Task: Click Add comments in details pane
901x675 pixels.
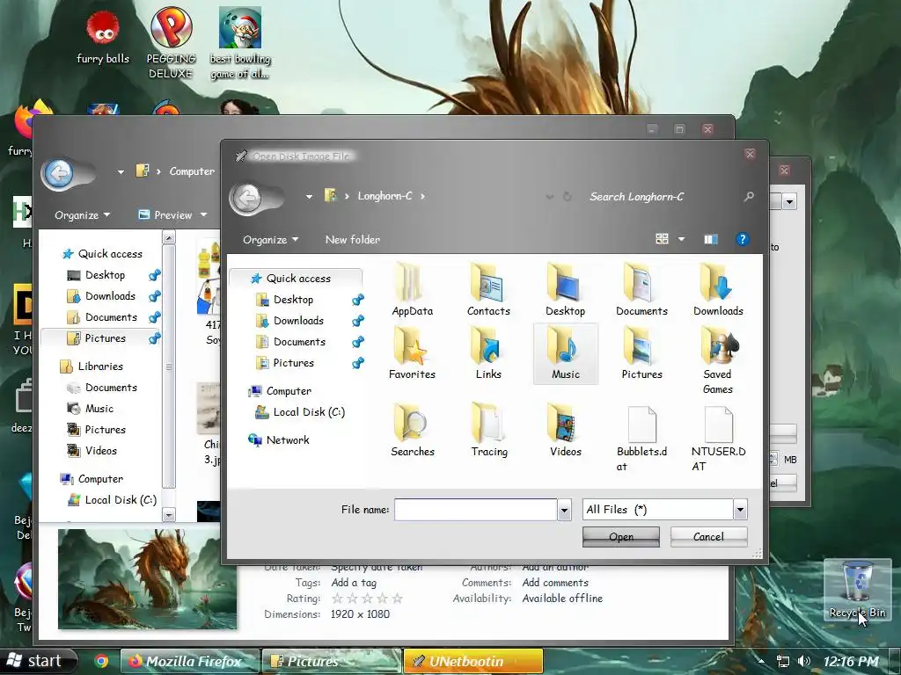Action: click(x=555, y=583)
